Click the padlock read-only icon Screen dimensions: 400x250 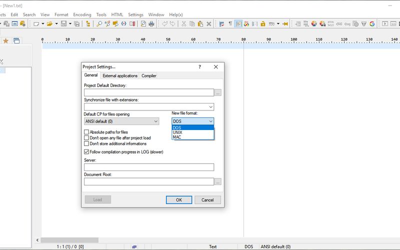[x=262, y=23]
